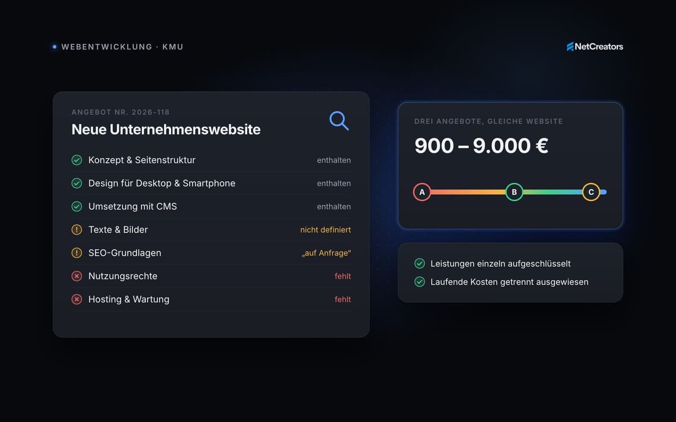Click the orange warning icon beside Texte & Bilder

[x=77, y=230]
